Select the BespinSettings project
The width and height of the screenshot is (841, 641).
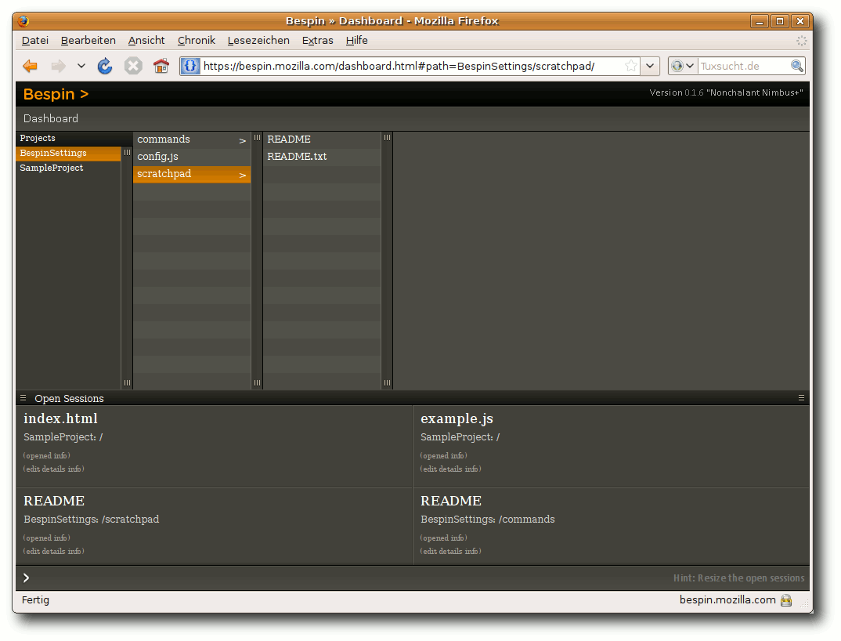[68, 153]
